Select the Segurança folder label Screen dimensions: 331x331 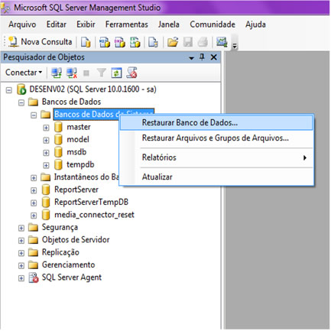(x=60, y=227)
